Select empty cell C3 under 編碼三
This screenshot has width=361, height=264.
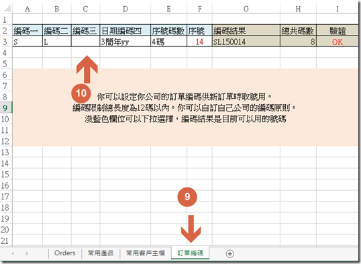[x=85, y=41]
